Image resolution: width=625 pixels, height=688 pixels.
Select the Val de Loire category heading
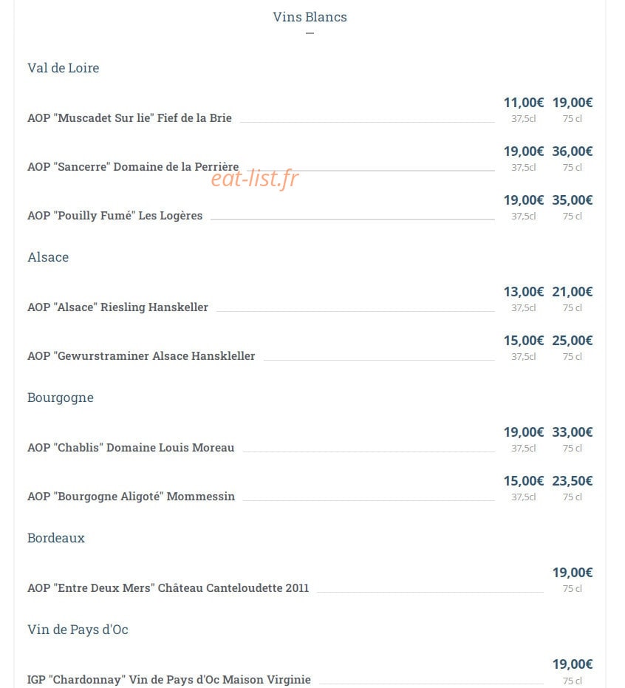(x=63, y=68)
